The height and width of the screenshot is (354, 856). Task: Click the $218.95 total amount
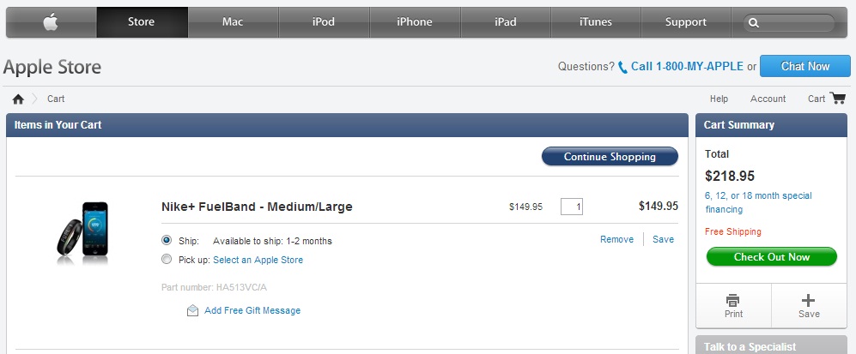(730, 176)
